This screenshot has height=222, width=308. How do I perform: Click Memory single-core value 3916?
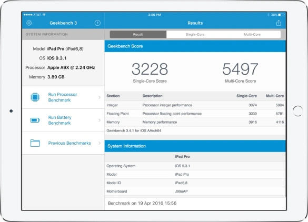click(x=253, y=122)
